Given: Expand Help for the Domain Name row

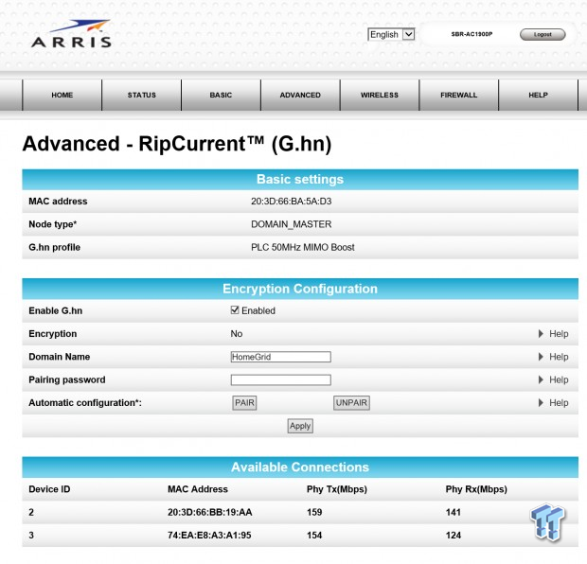Looking at the screenshot, I should pos(553,357).
